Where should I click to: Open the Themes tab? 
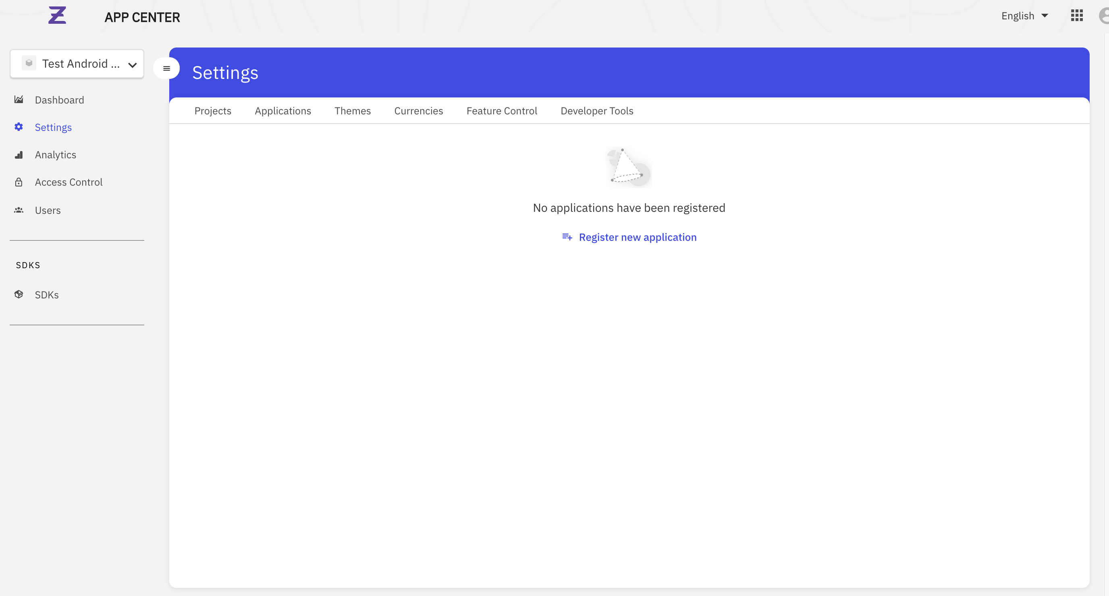[x=353, y=111]
